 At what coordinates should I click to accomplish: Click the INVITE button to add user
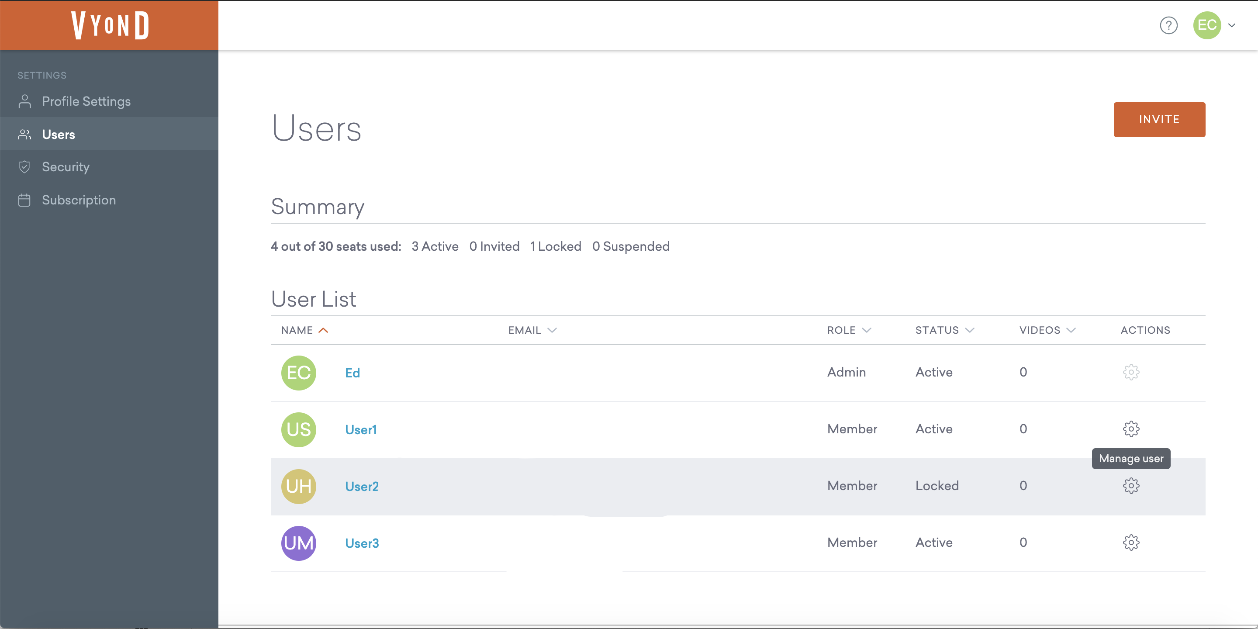click(x=1160, y=120)
